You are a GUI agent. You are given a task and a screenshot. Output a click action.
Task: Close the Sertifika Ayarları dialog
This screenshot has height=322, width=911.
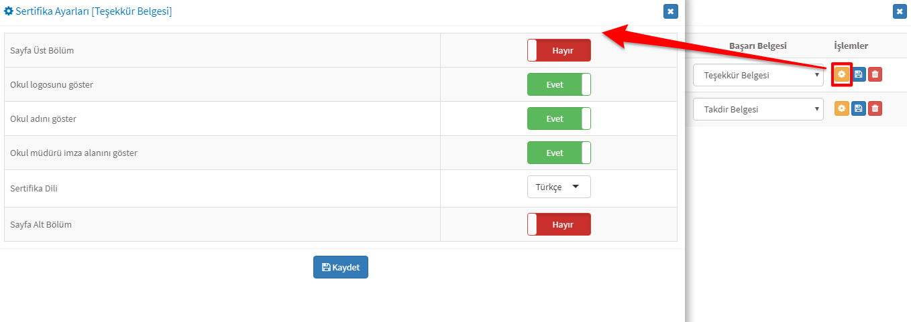pyautogui.click(x=670, y=11)
